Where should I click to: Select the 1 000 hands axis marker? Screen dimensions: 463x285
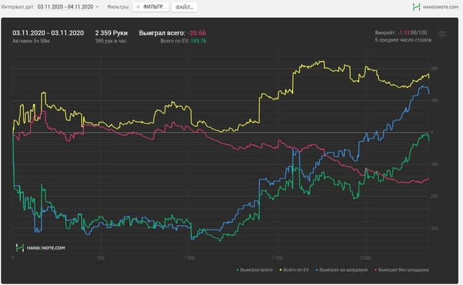click(x=189, y=258)
